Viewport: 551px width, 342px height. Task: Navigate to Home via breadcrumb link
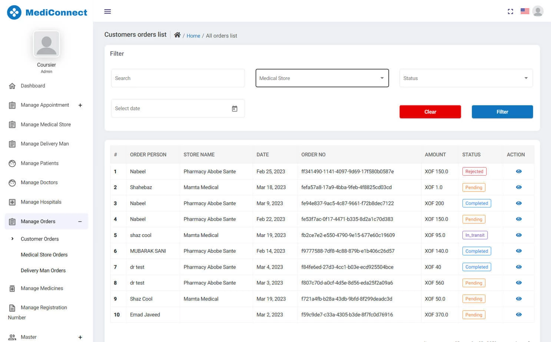pos(193,36)
